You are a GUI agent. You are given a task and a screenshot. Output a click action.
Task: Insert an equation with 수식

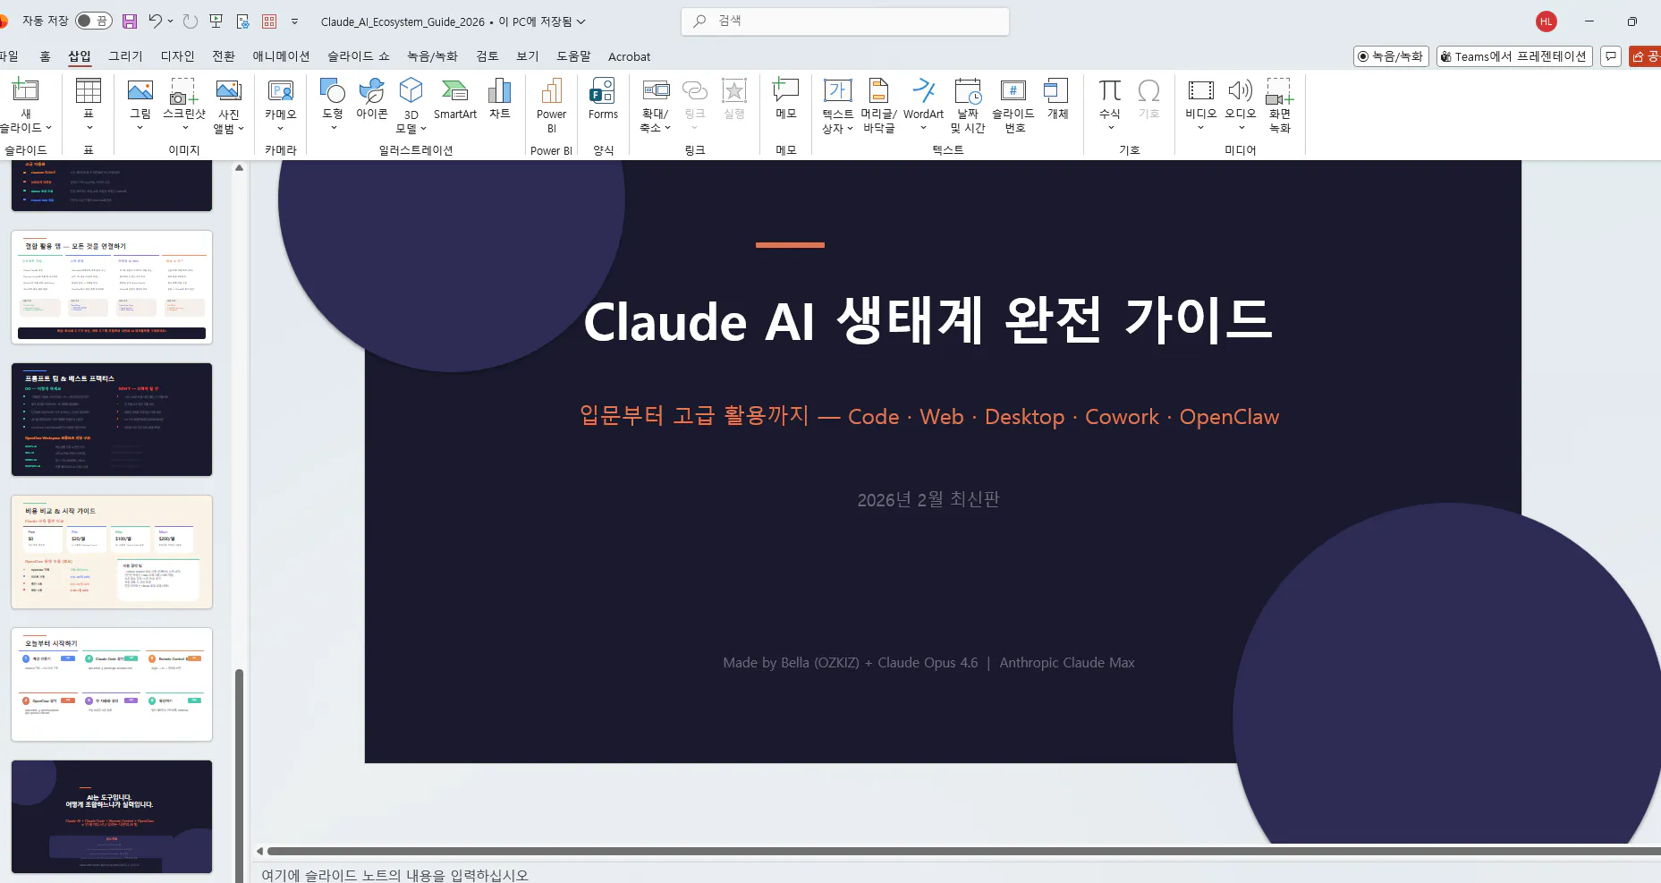tap(1110, 106)
